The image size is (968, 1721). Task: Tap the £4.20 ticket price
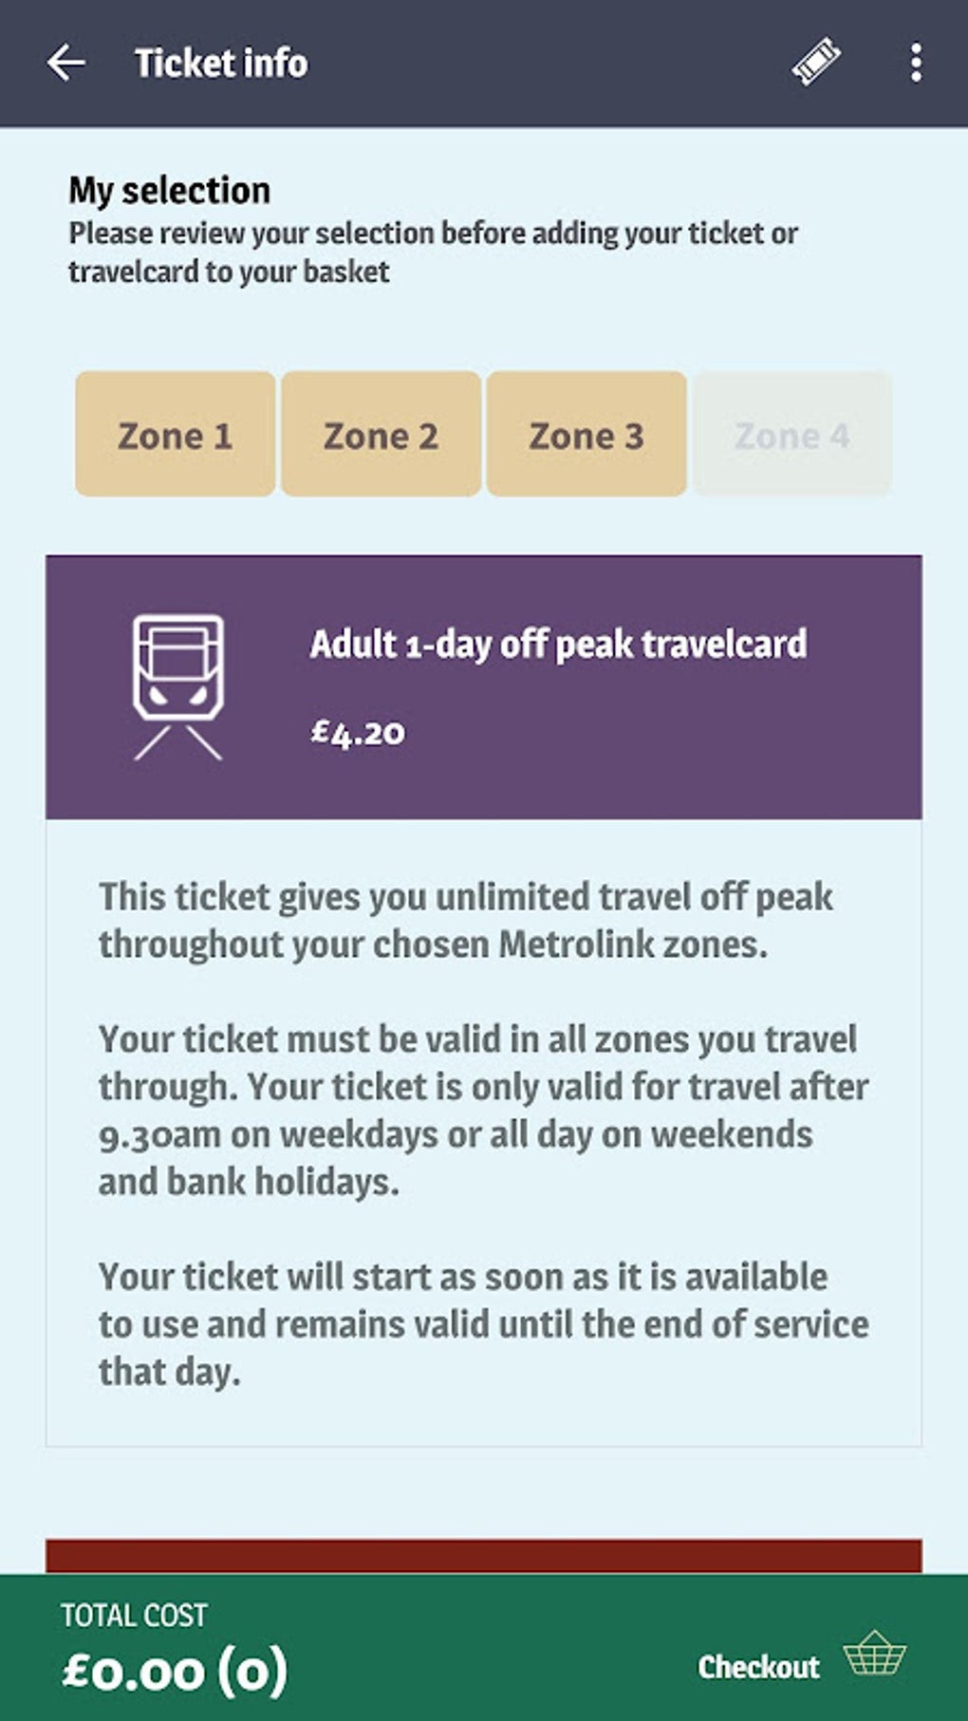358,732
